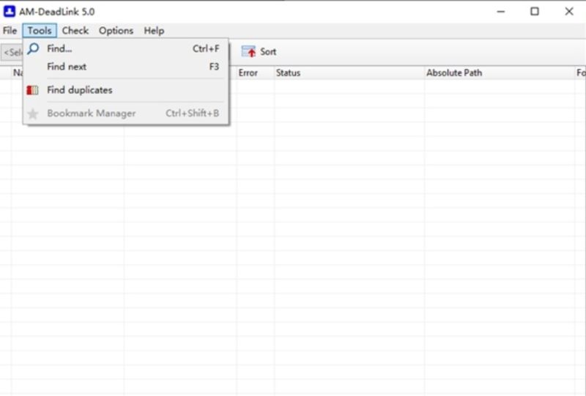The height and width of the screenshot is (396, 586).
Task: Maximize the AM-DeadLink window
Action: click(x=535, y=12)
